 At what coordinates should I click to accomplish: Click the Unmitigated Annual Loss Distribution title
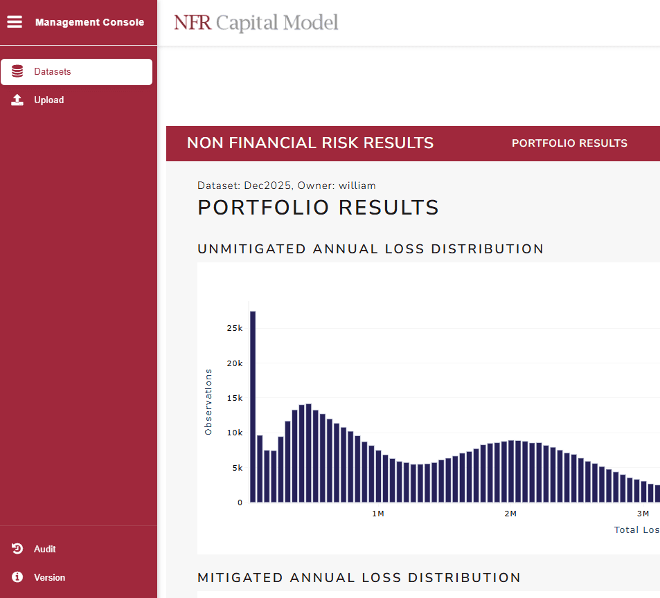371,248
